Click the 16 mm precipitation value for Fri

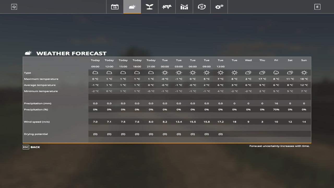tap(276, 103)
